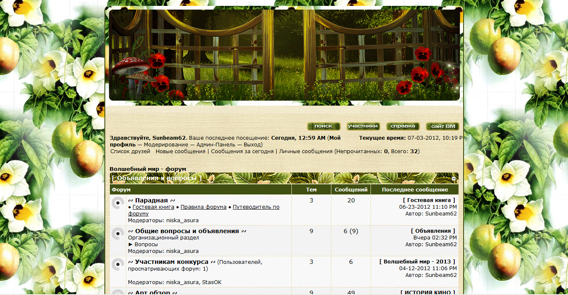
Task: Click message count 6 (9)
Action: (x=351, y=231)
